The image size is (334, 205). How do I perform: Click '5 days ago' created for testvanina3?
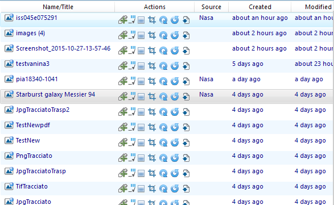click(x=248, y=64)
